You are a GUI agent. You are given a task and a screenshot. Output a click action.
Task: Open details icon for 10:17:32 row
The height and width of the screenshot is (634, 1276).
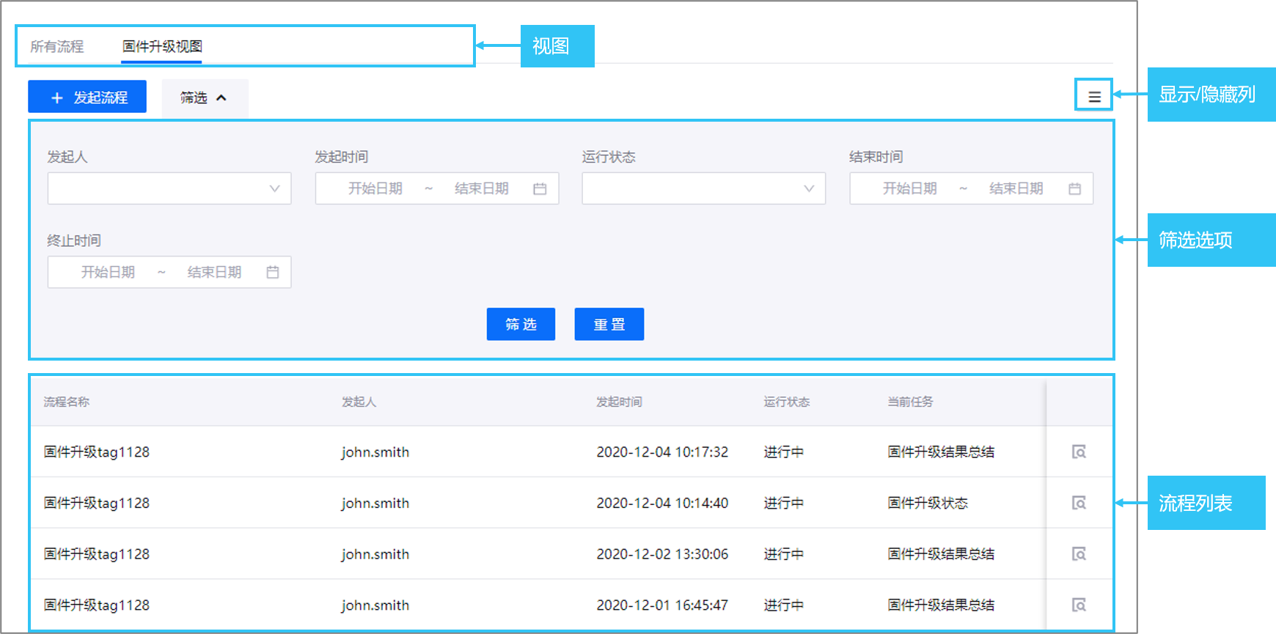pyautogui.click(x=1079, y=451)
